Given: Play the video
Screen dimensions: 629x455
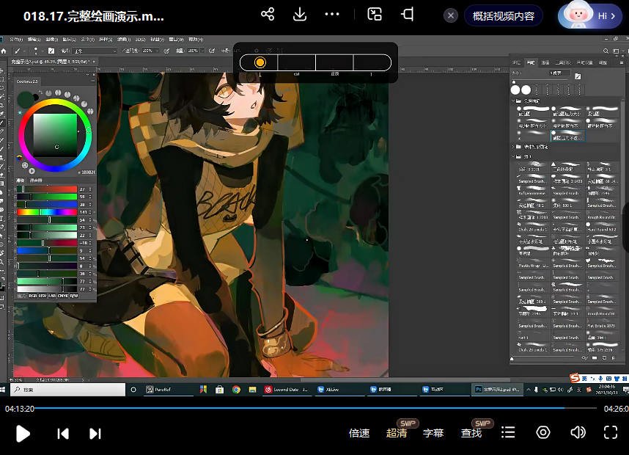Looking at the screenshot, I should tap(23, 433).
